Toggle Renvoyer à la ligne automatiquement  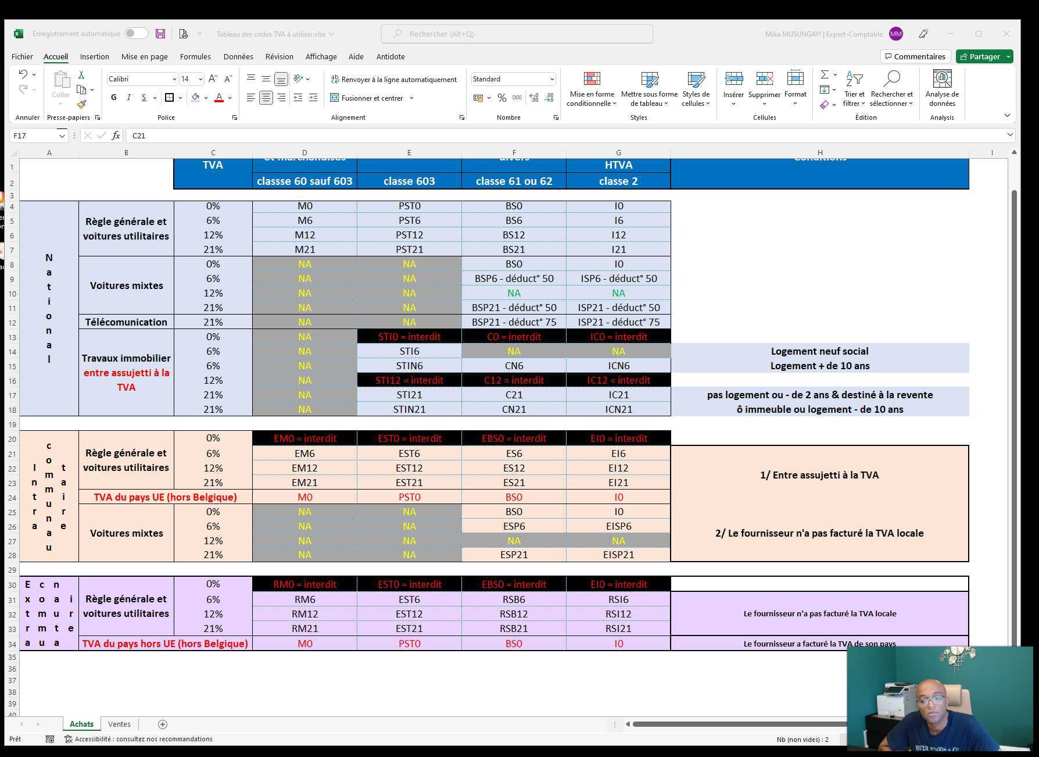pyautogui.click(x=393, y=79)
